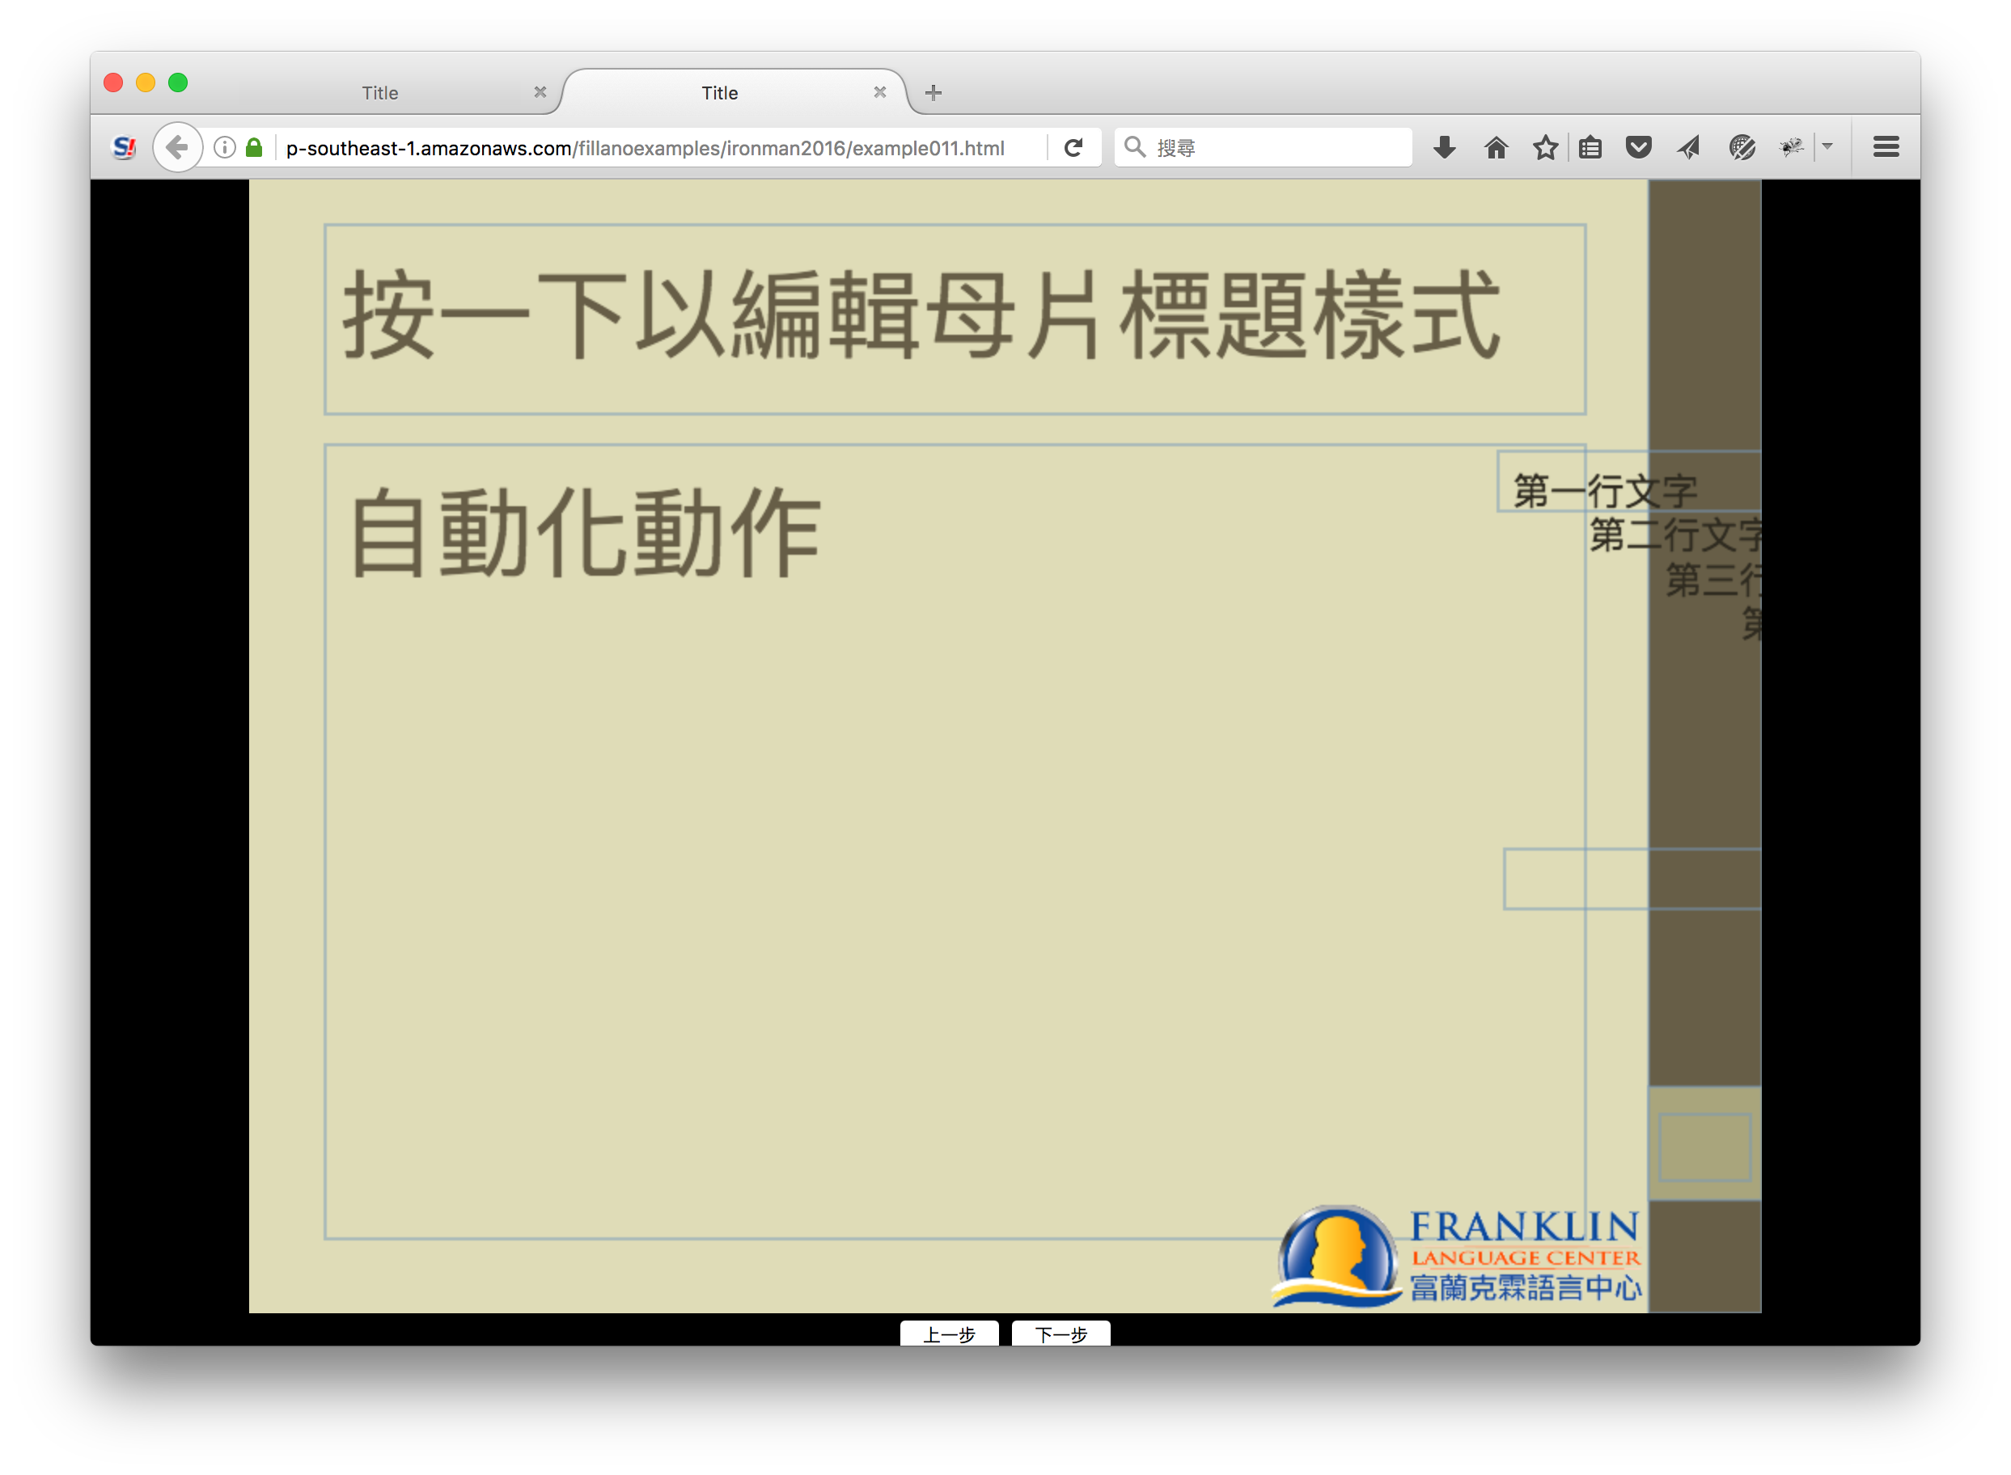
Task: Open the site information icon
Action: 225,147
